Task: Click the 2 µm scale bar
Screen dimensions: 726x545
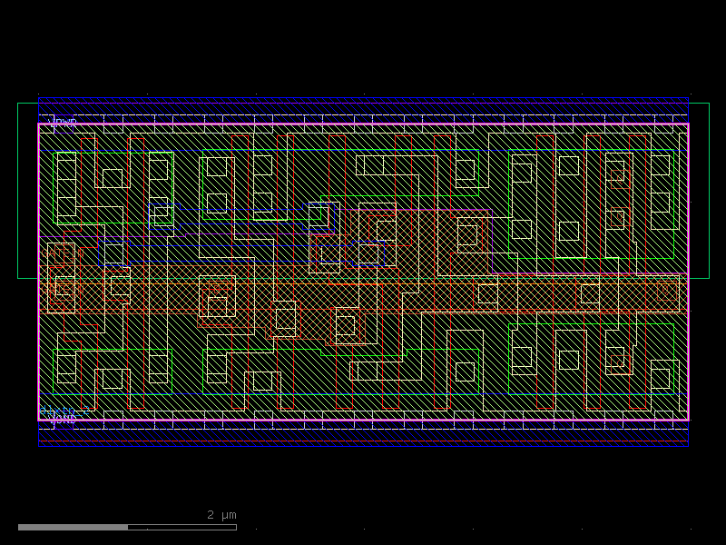Action: pyautogui.click(x=127, y=525)
